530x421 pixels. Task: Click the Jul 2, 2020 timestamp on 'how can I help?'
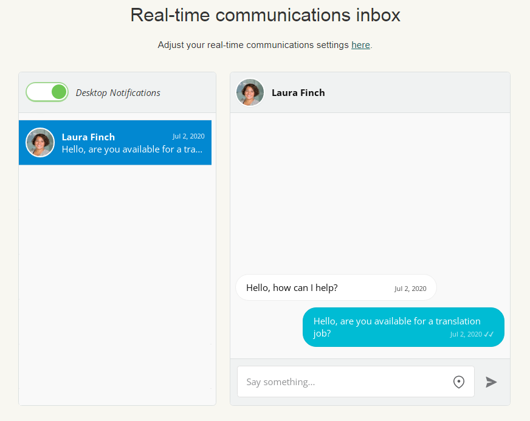(x=410, y=289)
